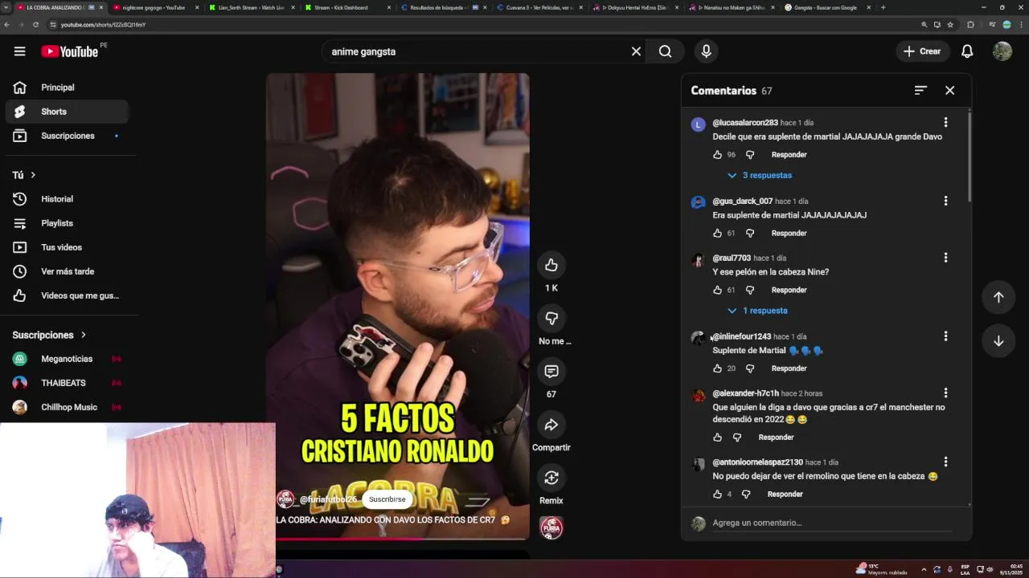Start voice search with microphone icon
The width and height of the screenshot is (1029, 578).
click(706, 51)
